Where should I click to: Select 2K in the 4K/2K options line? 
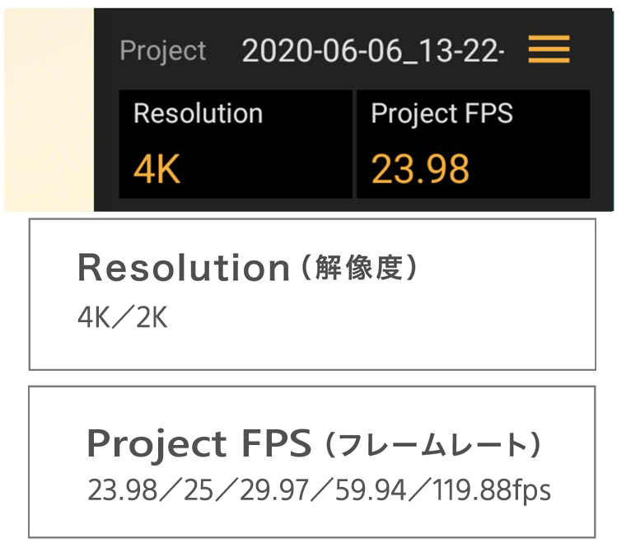(x=152, y=318)
